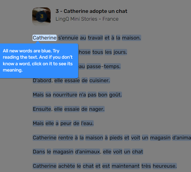191x172 pixels.
Task: Select the word goût
Action: (x=115, y=95)
